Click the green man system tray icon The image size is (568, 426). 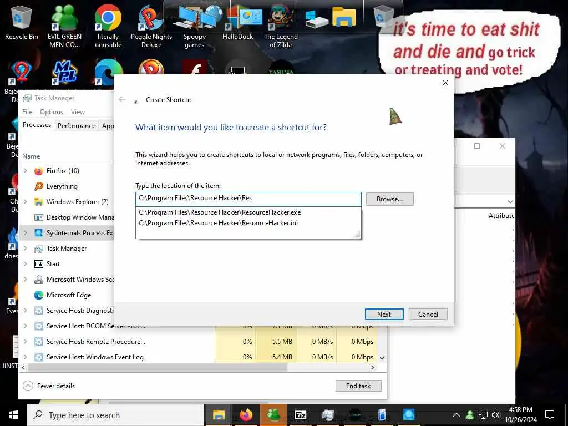[470, 415]
